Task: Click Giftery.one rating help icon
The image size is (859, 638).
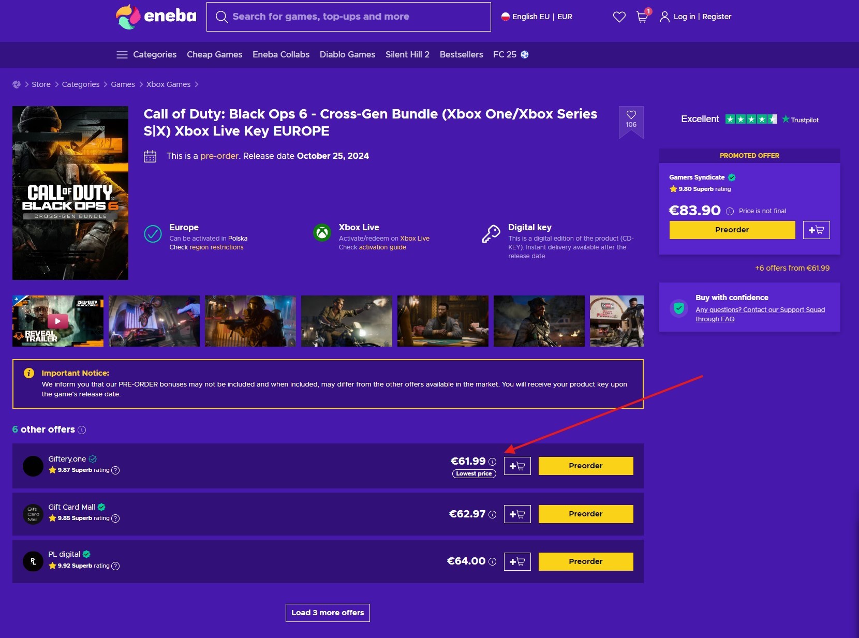Action: pos(115,470)
